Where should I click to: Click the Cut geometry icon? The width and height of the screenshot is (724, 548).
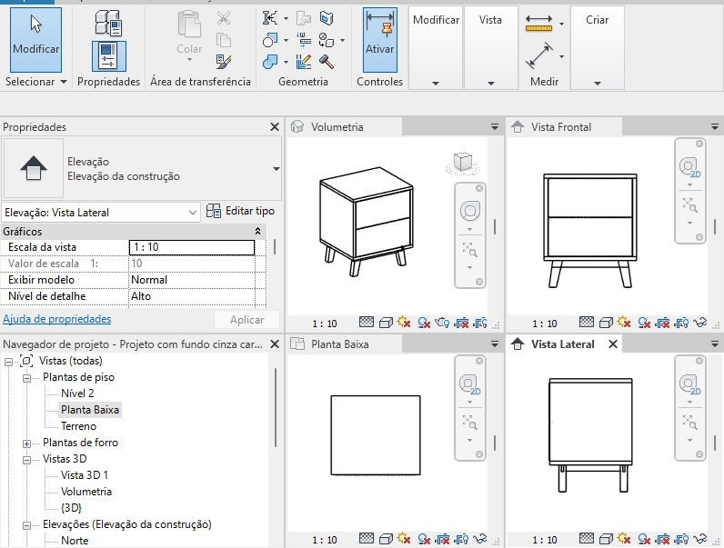(x=270, y=40)
